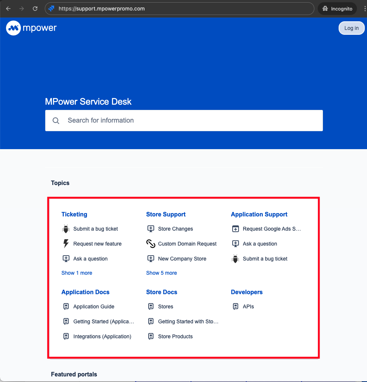
Task: Open the Stores article
Action: [165, 306]
